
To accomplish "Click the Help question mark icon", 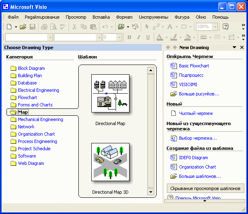I will point(226,26).
